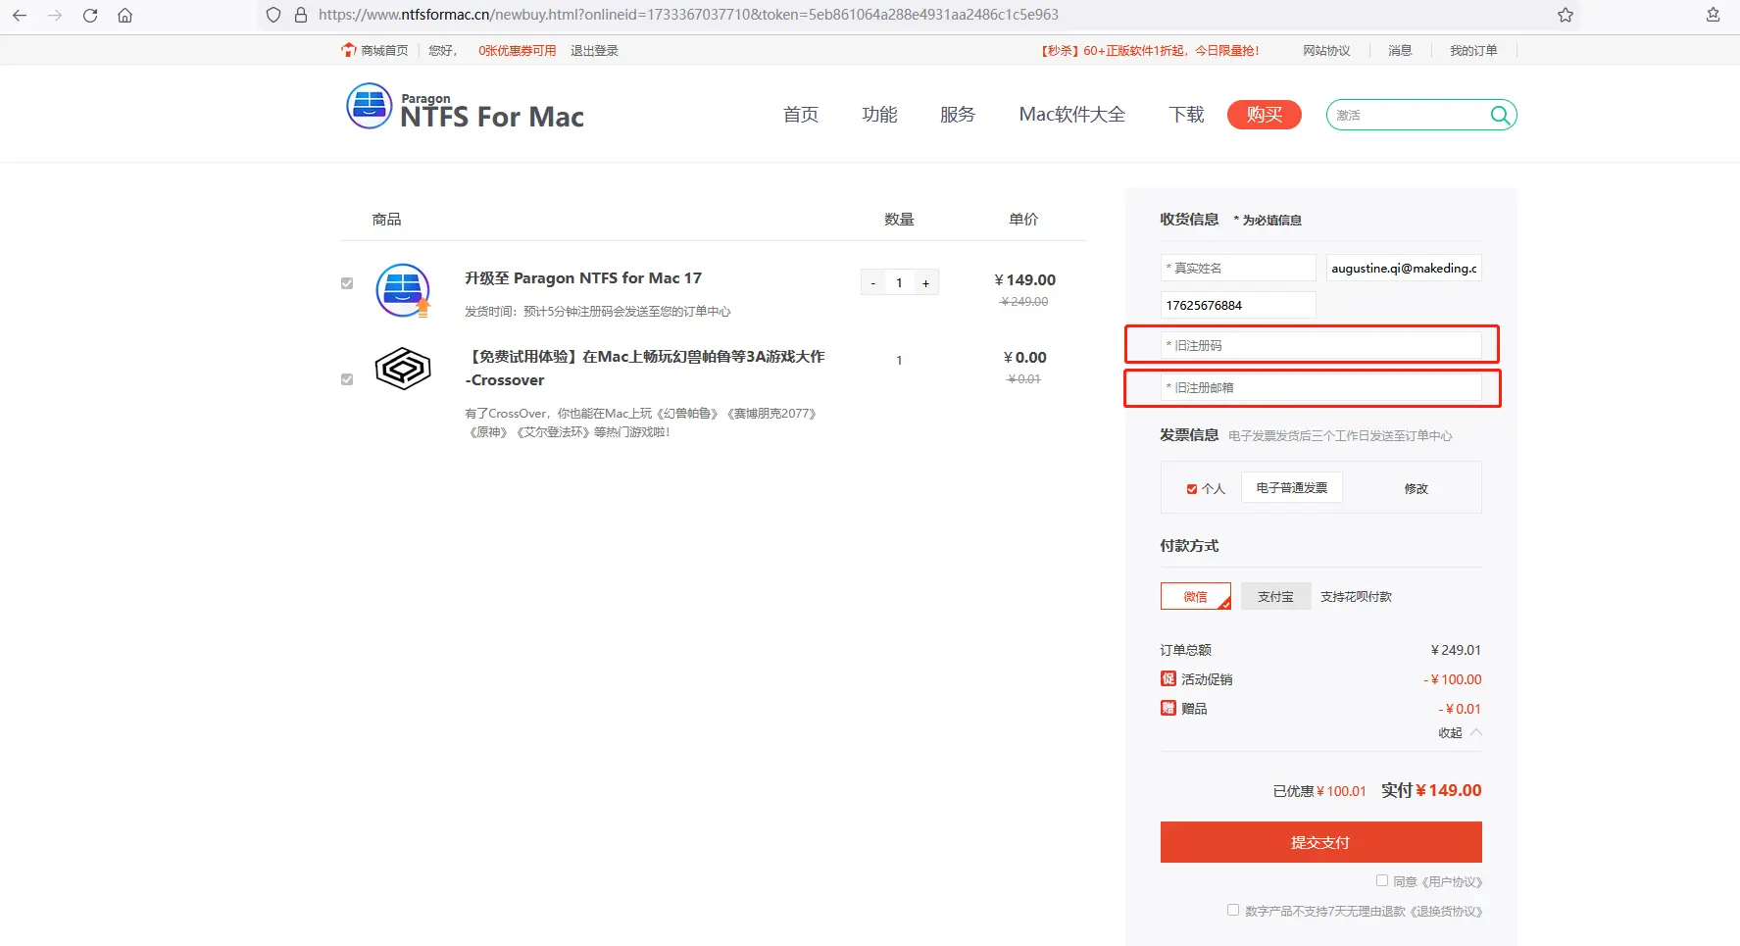Open the Mac软件大全 navigation item
The image size is (1740, 946).
(x=1072, y=115)
